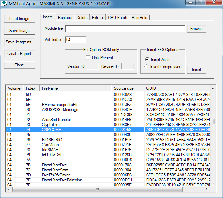Click the Save Image button
223x198 pixels.
pyautogui.click(x=19, y=31)
